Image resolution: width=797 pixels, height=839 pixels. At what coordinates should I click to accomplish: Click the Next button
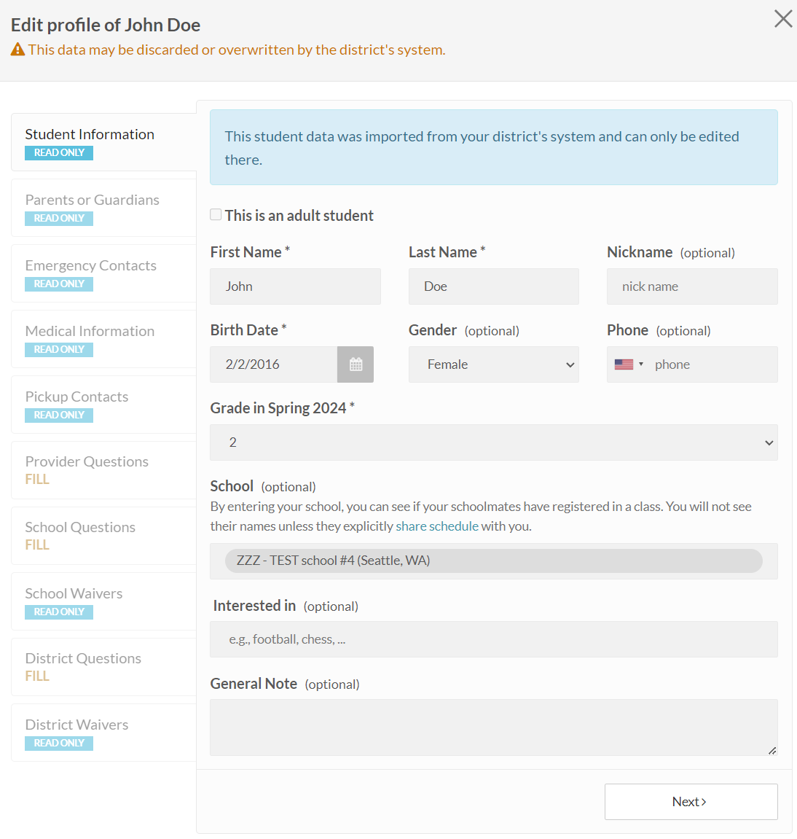click(691, 802)
